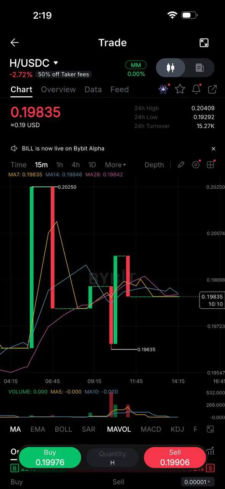Expand indicator panel icon at right
Viewport: 225px width, 489px height.
click(x=210, y=429)
